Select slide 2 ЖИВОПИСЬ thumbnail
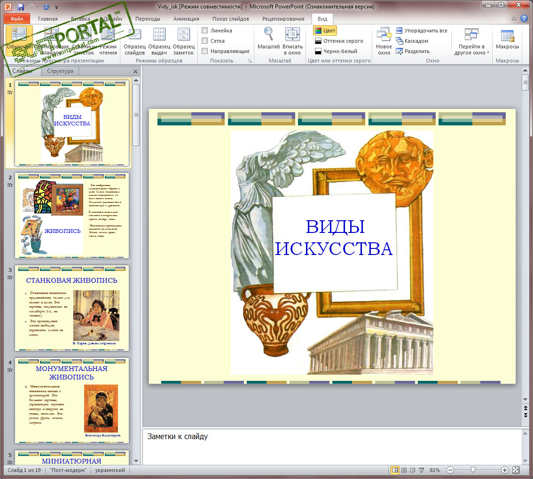Viewport: 533px width, 479px height. click(x=72, y=216)
